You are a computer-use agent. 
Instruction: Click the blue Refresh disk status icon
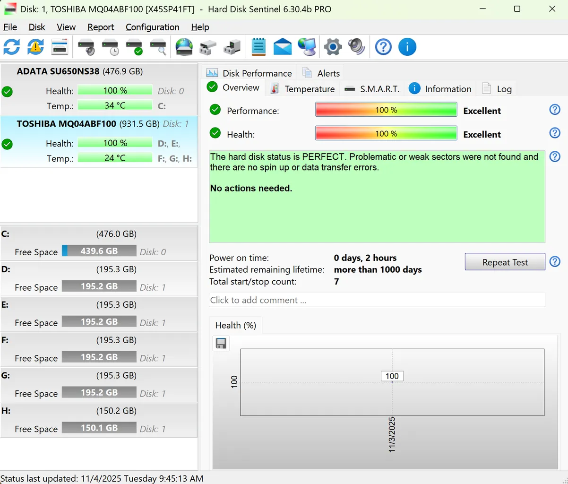click(12, 47)
